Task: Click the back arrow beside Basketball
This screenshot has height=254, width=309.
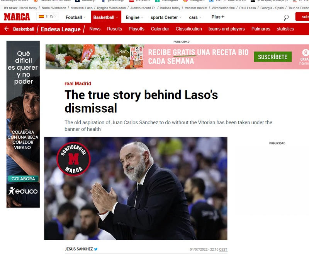Action: (x=7, y=29)
